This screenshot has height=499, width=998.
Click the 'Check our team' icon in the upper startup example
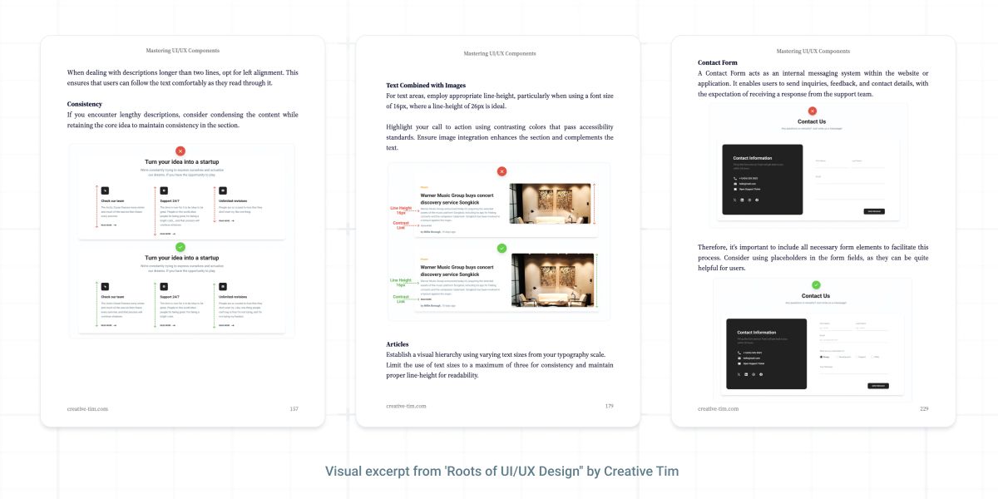[104, 191]
